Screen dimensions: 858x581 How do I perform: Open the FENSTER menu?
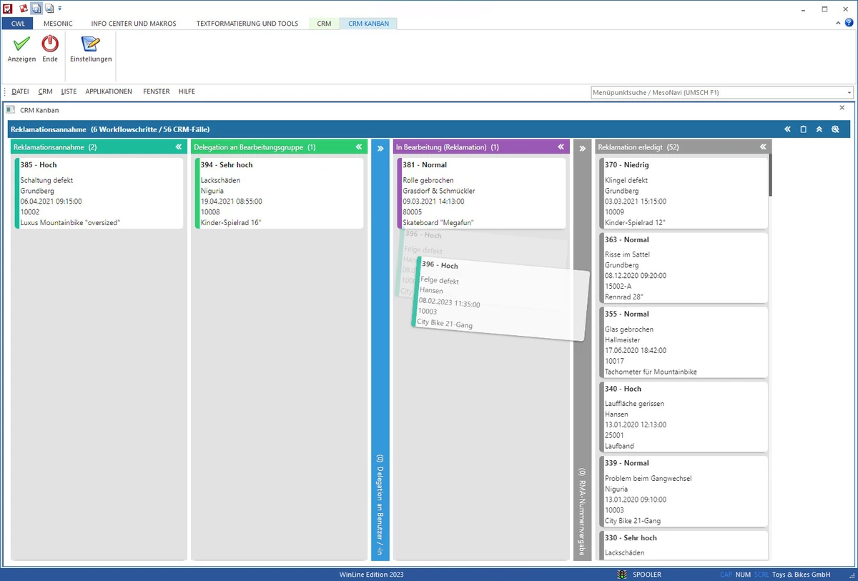coord(157,91)
